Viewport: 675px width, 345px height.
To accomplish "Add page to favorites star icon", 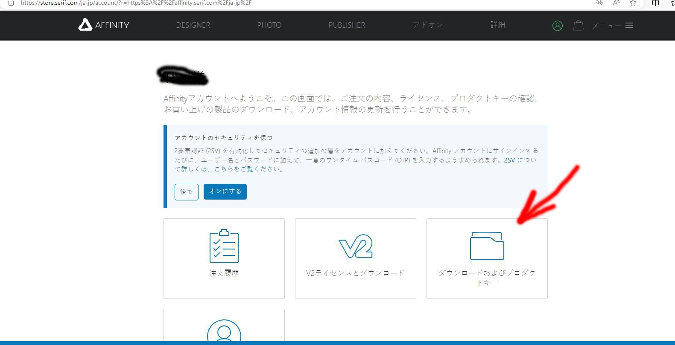I will 633,3.
